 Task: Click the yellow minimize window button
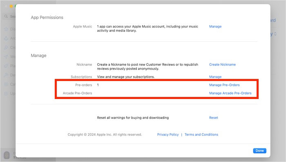(11, 6)
